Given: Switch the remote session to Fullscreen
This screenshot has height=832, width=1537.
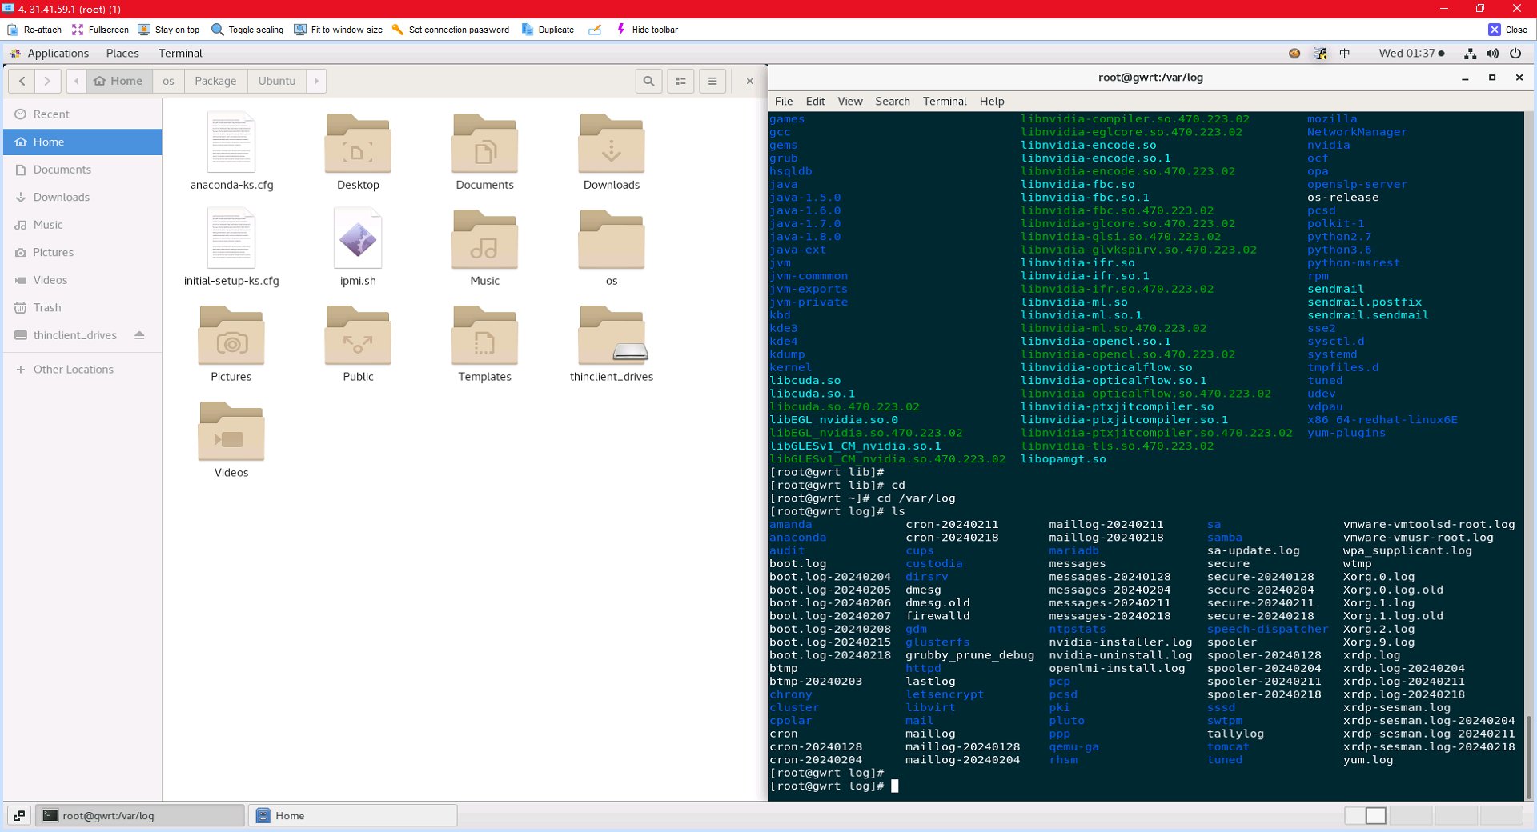Looking at the screenshot, I should (x=100, y=30).
